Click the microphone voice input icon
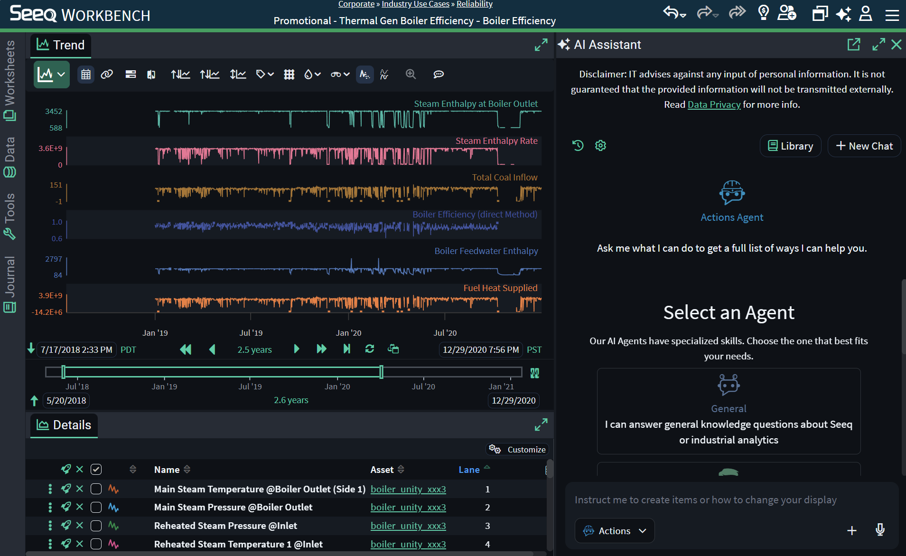Viewport: 906px width, 556px height. [880, 530]
